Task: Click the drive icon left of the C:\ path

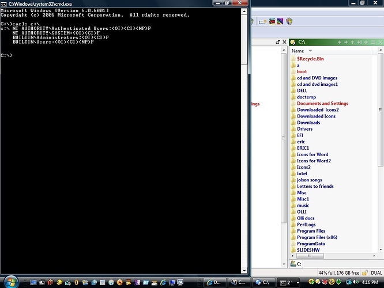Action: pos(293,42)
